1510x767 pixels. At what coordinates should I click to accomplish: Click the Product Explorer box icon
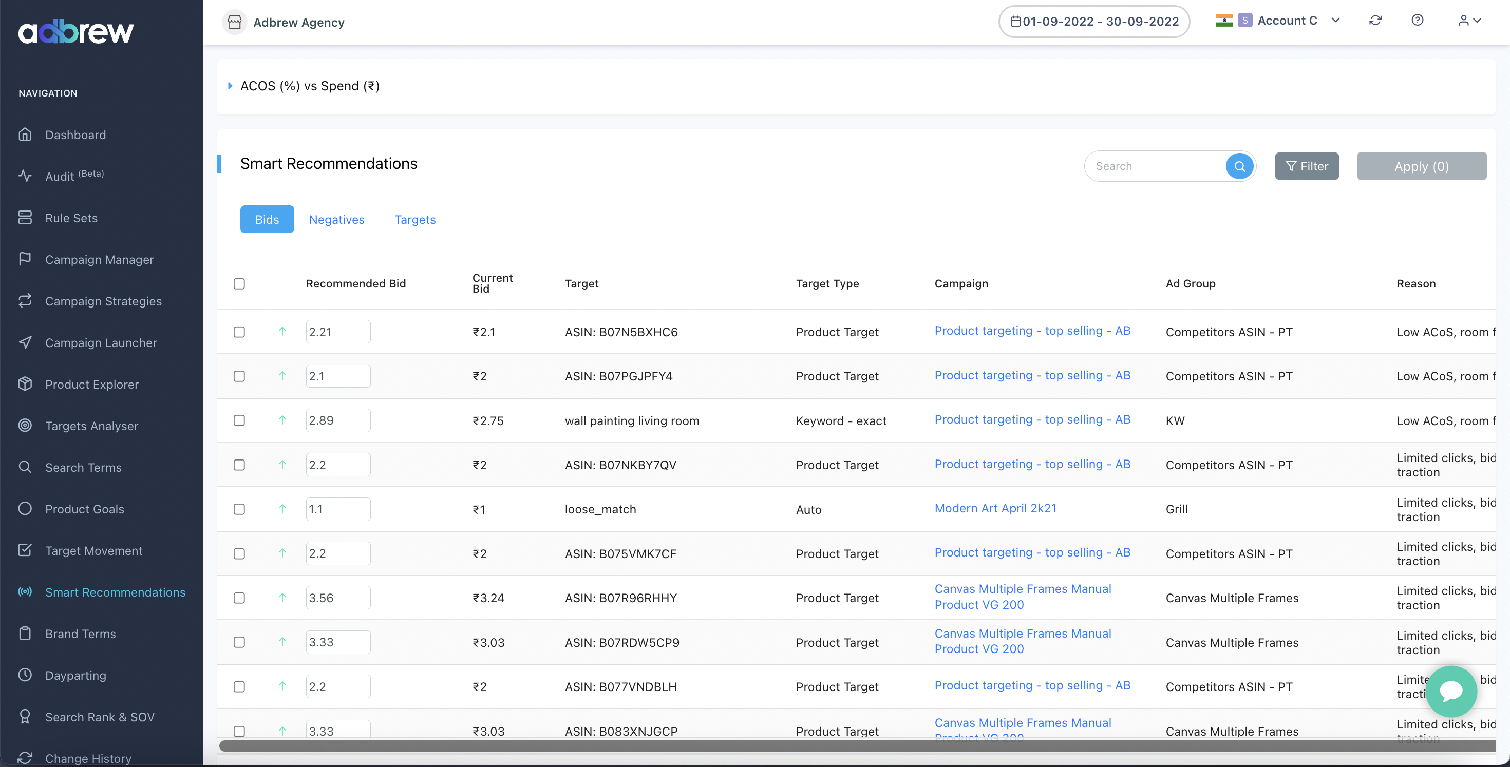[26, 384]
